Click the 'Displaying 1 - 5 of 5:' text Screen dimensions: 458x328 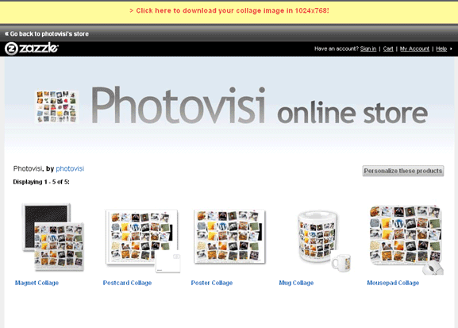[x=41, y=182]
